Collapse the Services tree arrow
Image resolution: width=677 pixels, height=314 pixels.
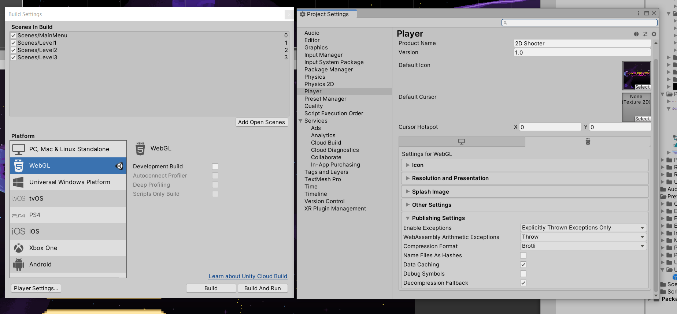300,121
